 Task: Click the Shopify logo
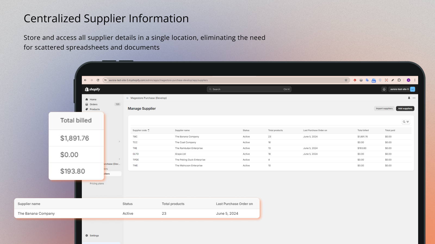[93, 89]
